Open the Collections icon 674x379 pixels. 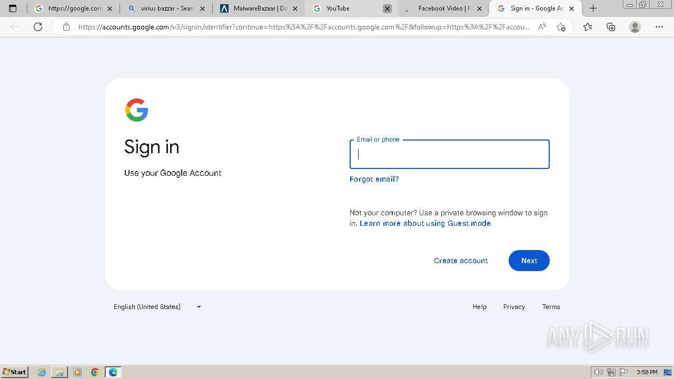pos(611,27)
